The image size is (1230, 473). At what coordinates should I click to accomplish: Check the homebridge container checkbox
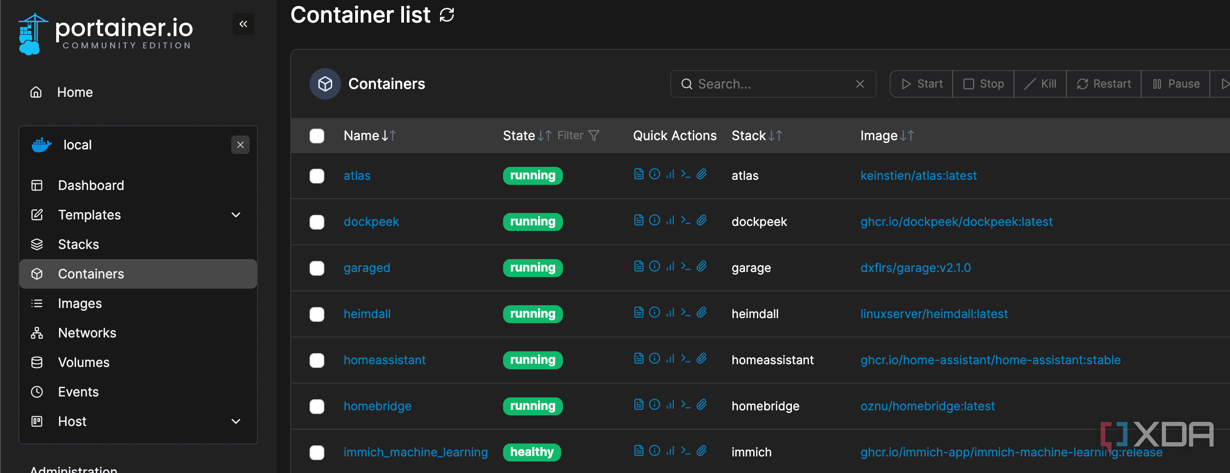316,407
